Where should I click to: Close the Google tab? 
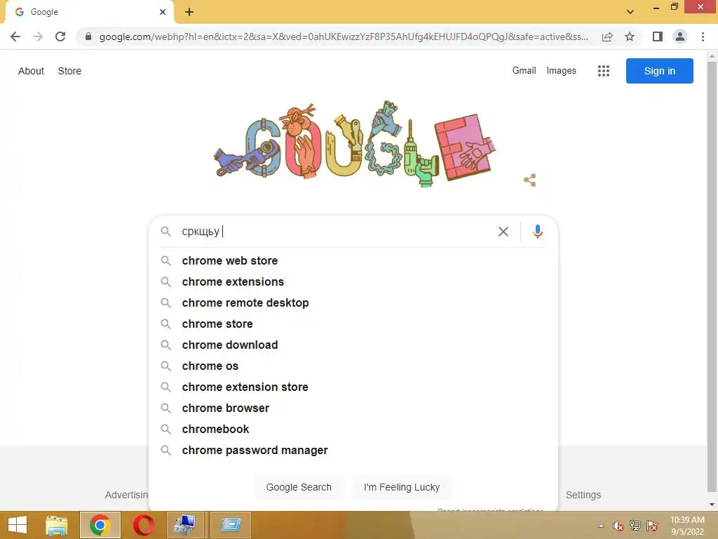click(163, 12)
